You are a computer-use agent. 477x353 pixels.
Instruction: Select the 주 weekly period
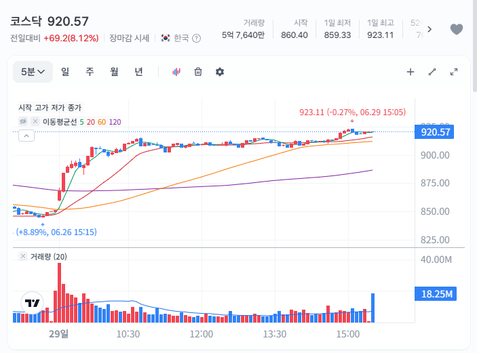point(90,72)
